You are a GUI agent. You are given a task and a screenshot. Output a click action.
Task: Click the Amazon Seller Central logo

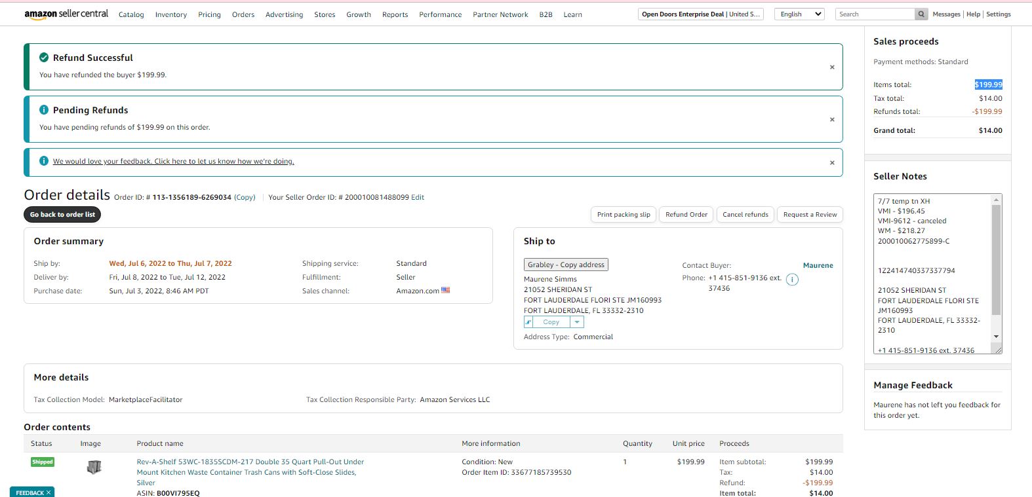(66, 14)
